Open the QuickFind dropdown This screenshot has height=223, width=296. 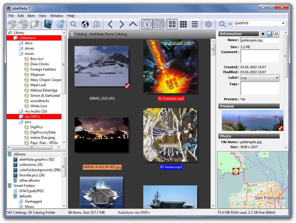tap(283, 23)
